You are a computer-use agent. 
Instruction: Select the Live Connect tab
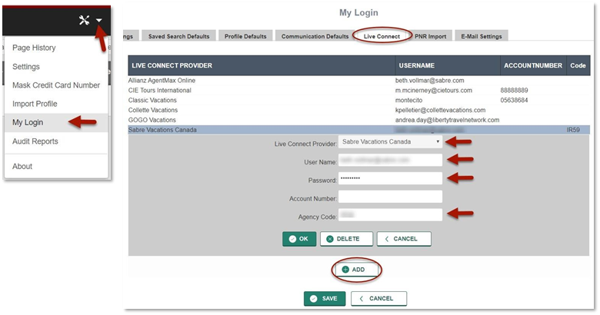pyautogui.click(x=382, y=36)
